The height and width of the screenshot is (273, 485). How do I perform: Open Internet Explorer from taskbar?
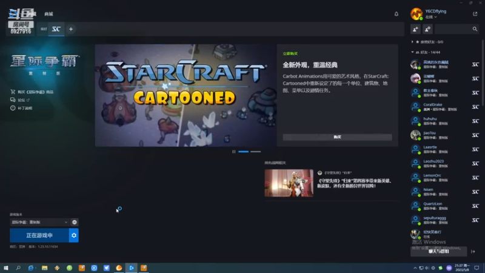[31, 268]
